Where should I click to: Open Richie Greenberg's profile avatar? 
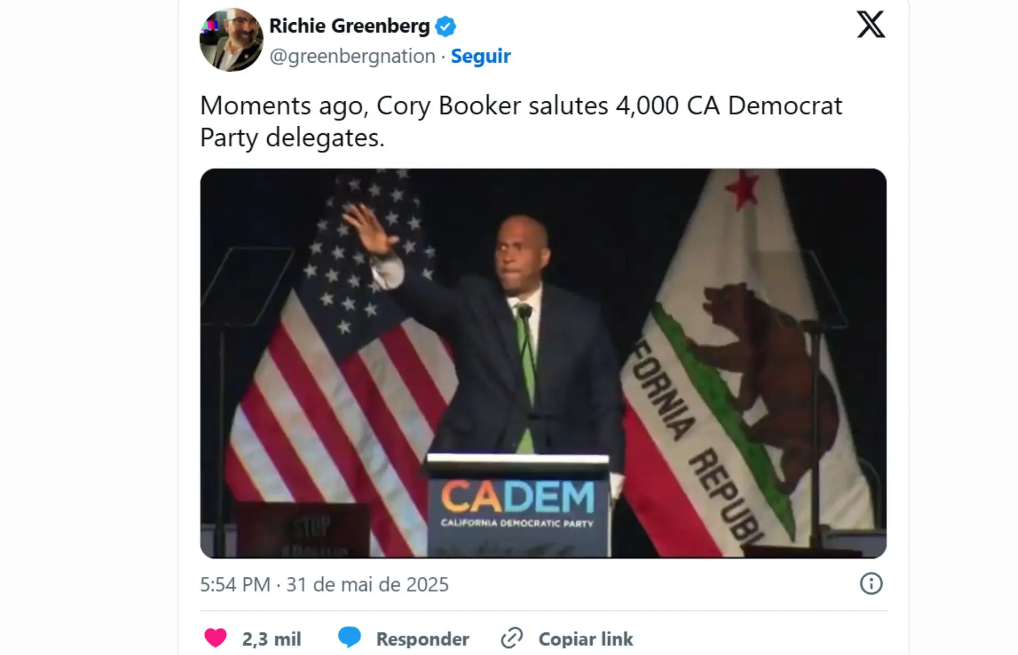point(231,40)
